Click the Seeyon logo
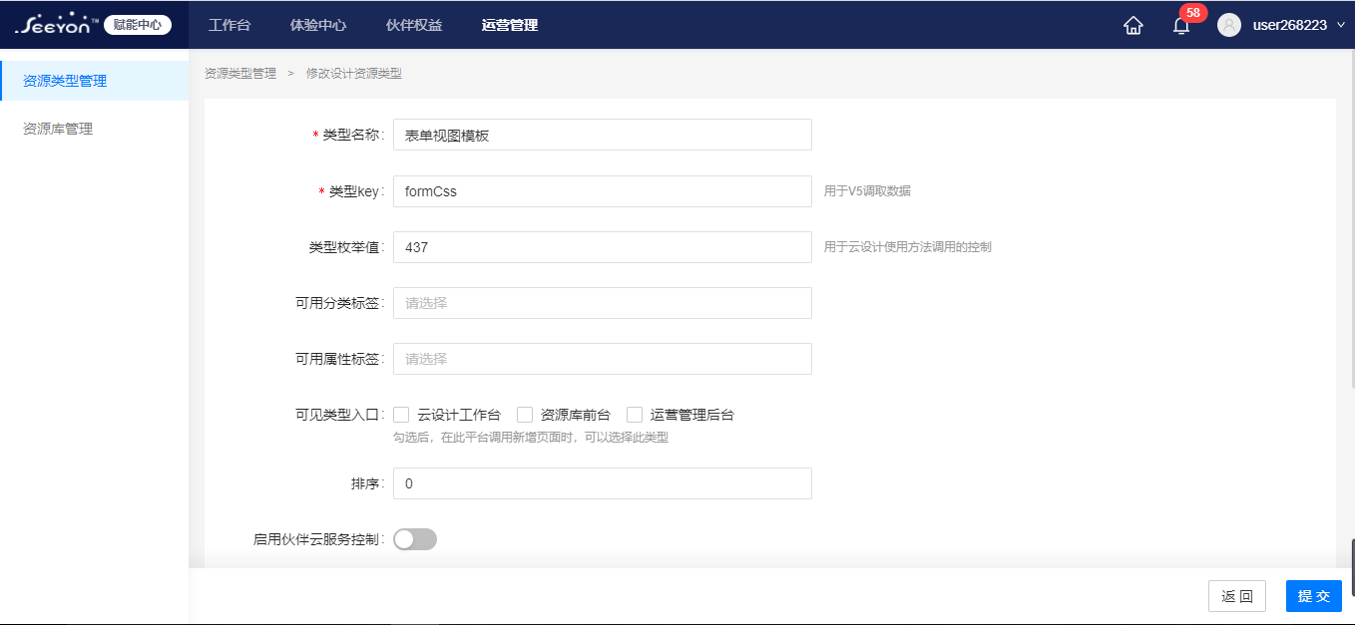The image size is (1355, 625). click(56, 24)
